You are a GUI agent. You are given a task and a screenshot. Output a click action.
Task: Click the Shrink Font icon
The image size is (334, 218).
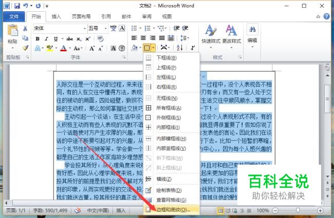101,49
